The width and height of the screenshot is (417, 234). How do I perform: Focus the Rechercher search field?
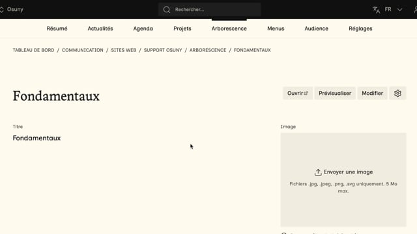tap(209, 10)
